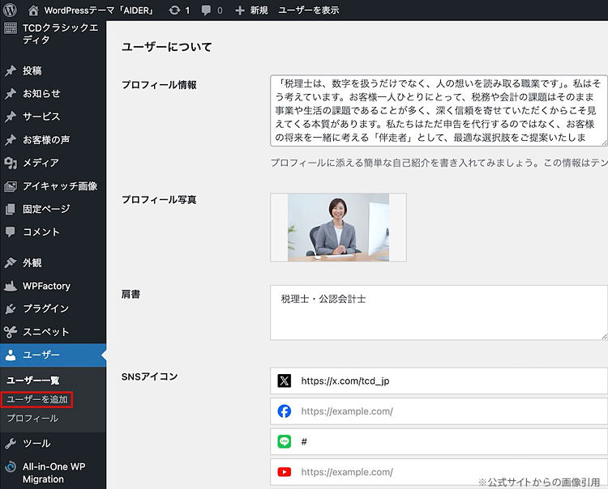Click the YouTube SNS icon
The image size is (608, 489).
tap(285, 472)
